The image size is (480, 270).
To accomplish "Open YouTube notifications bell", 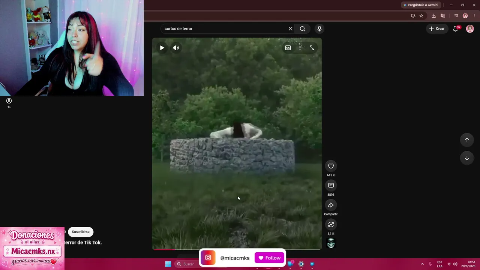I will (456, 28).
